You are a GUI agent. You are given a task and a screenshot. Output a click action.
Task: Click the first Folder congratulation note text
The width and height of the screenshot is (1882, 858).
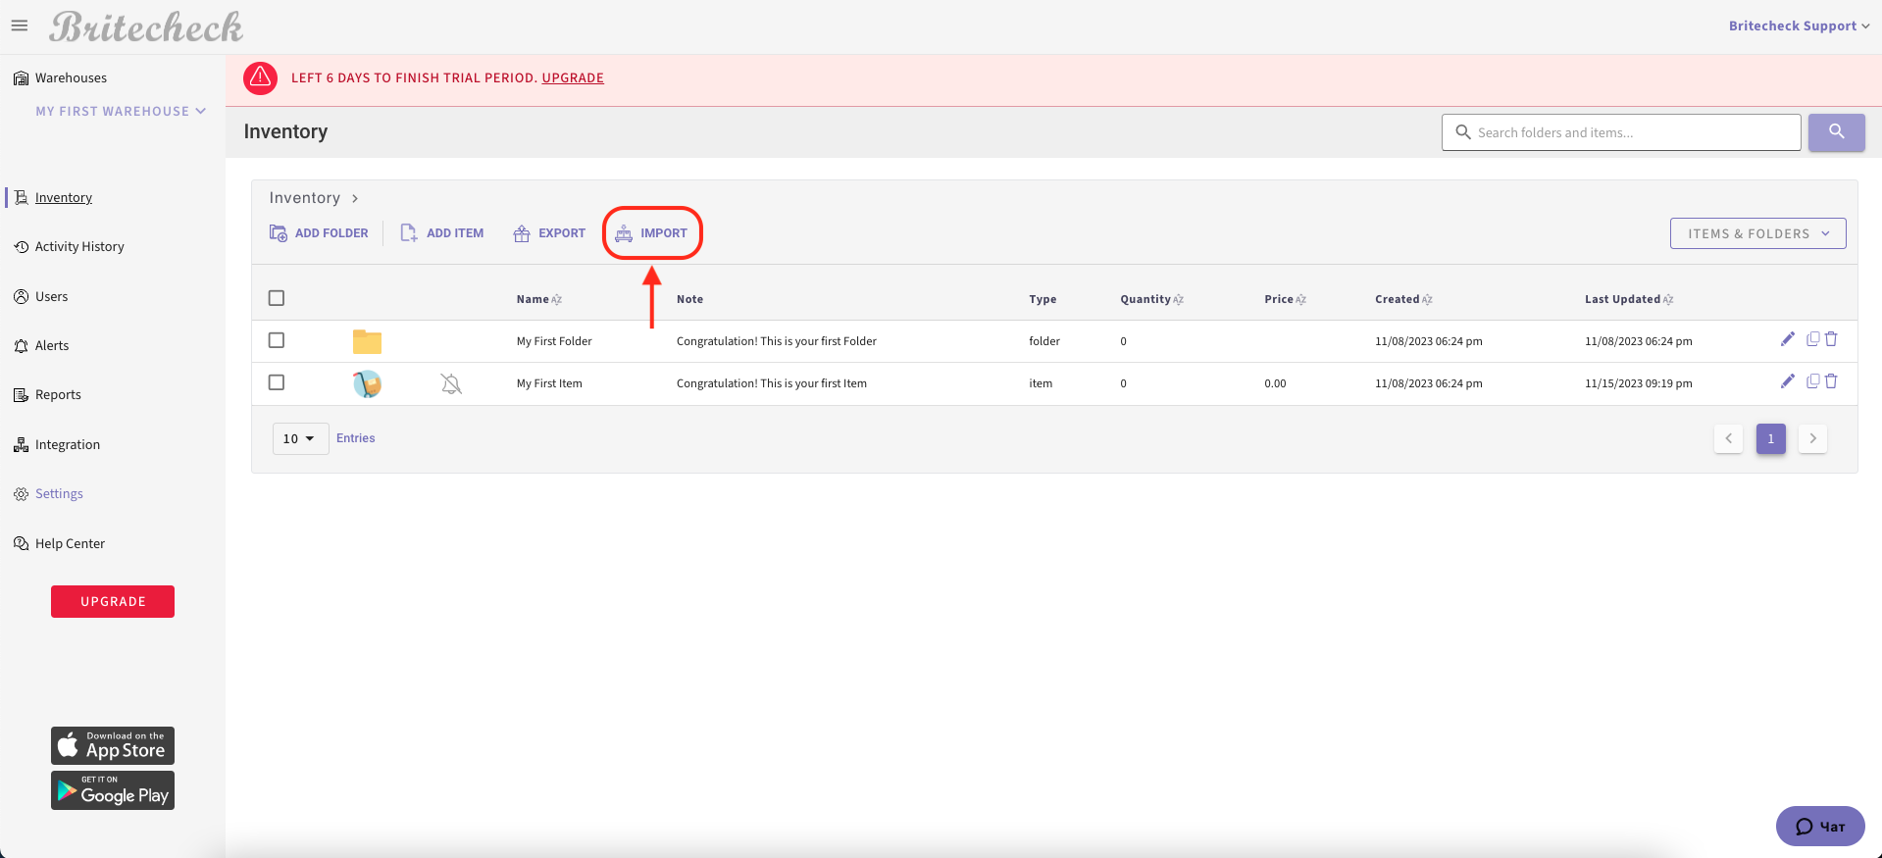[x=776, y=341]
